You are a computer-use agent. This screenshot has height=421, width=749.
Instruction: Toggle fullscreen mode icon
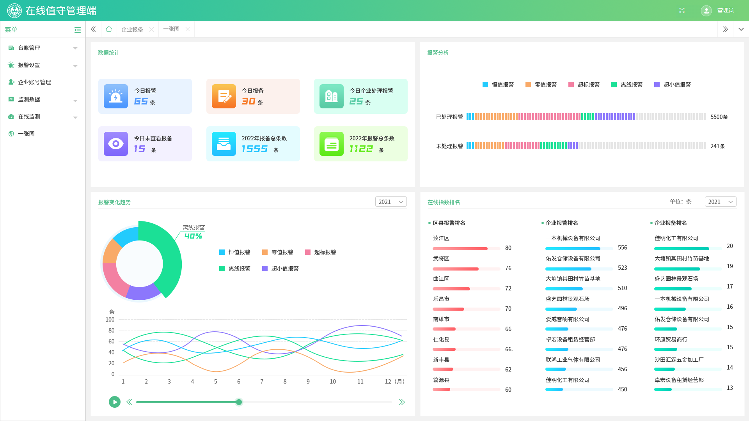(682, 11)
